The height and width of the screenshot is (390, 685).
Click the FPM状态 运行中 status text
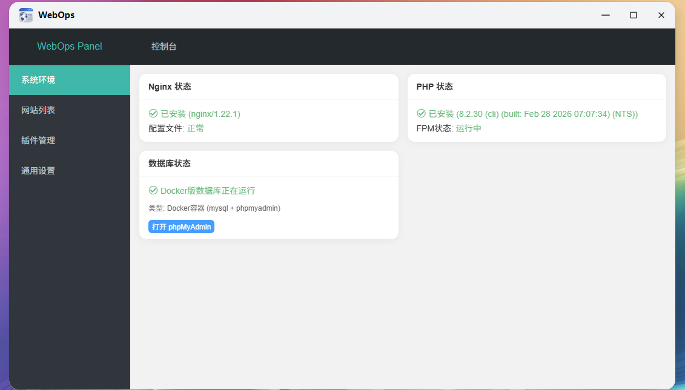[449, 128]
